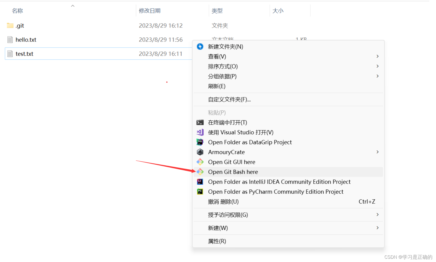The width and height of the screenshot is (436, 262).
Task: Click the date 2023/8/29 11:56
Action: (161, 40)
